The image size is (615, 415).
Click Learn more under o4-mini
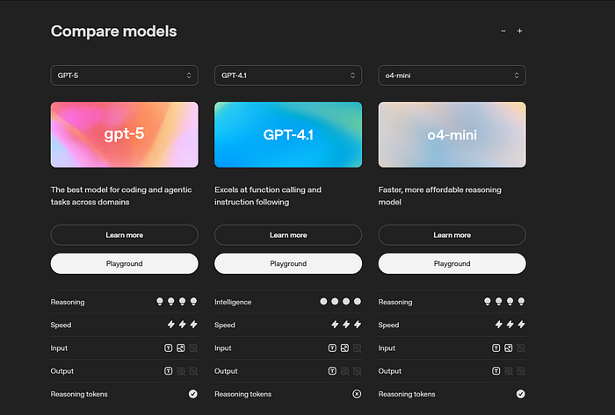pos(452,235)
